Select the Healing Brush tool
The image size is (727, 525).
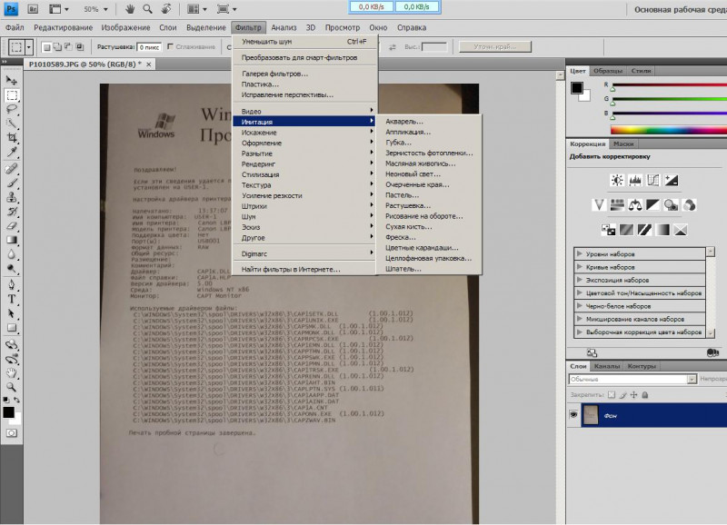12,169
